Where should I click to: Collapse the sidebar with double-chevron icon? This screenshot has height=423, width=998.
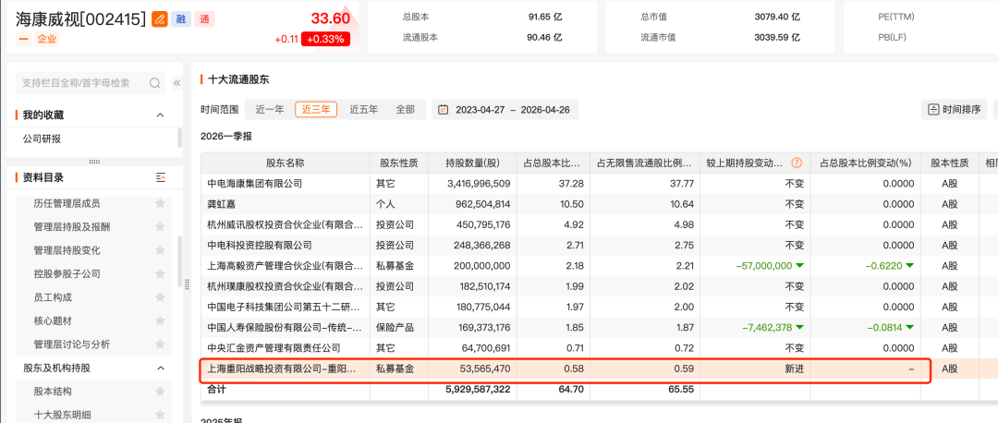[x=176, y=83]
